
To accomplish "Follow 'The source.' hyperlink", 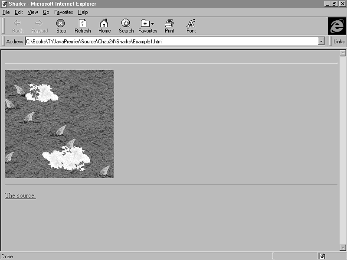I will coord(20,196).
